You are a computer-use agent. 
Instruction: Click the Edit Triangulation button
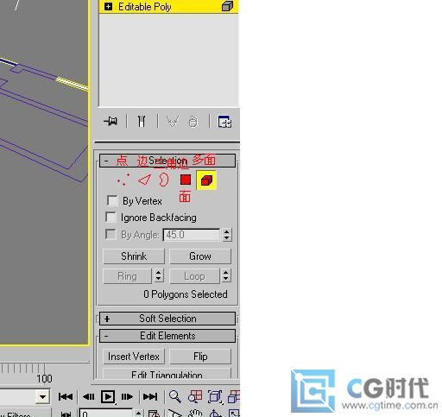click(x=167, y=374)
